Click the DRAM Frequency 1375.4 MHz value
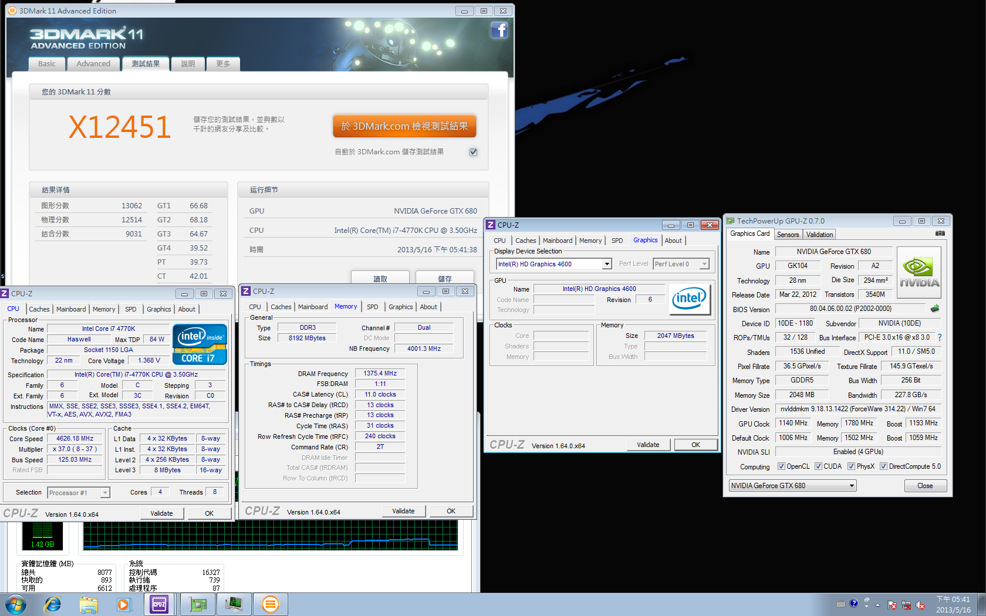Image resolution: width=986 pixels, height=616 pixels. pyautogui.click(x=380, y=373)
